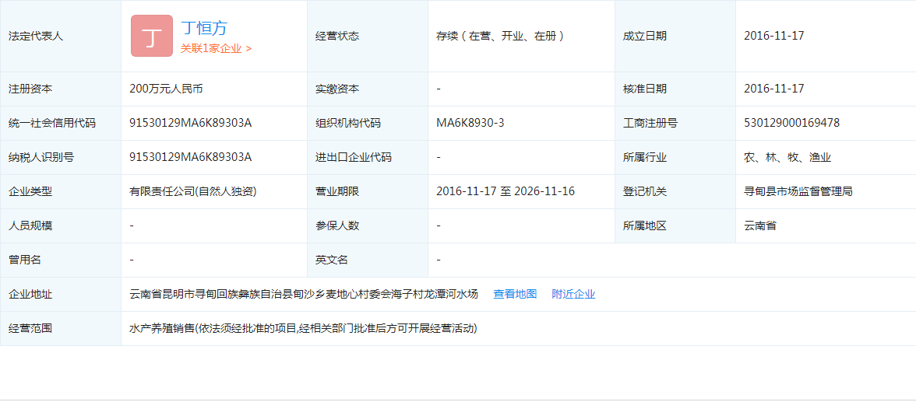Click the company address text starting 云南省昆明市
Screen dimensions: 916x402
303,294
